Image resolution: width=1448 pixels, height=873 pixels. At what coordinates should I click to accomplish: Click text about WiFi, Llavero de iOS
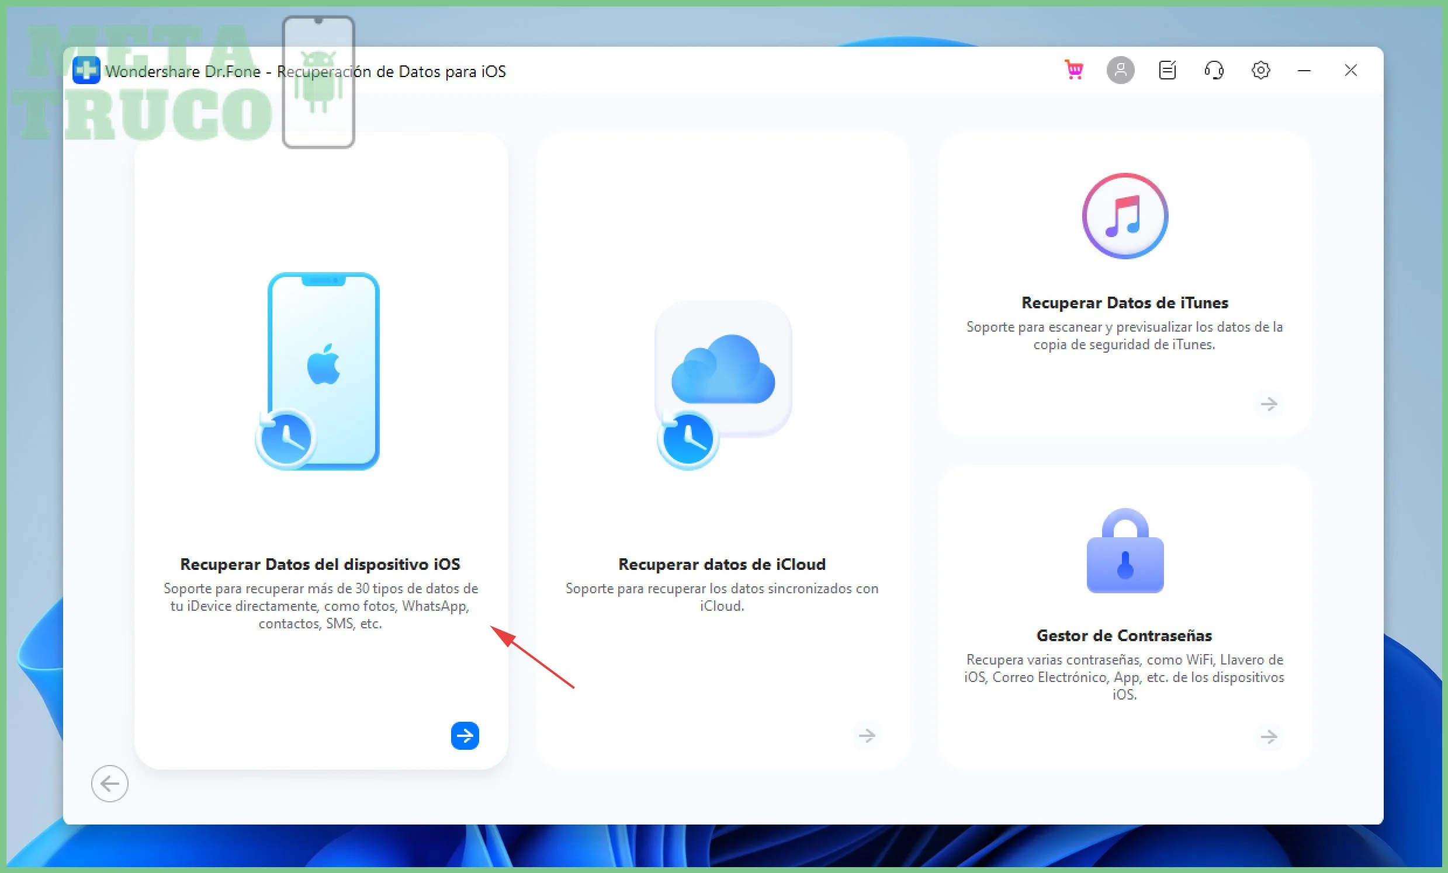tap(1124, 677)
